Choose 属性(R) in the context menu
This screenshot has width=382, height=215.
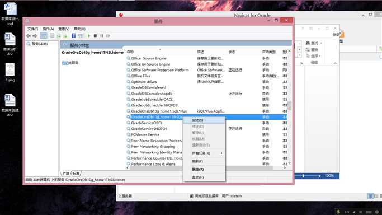pos(204,169)
